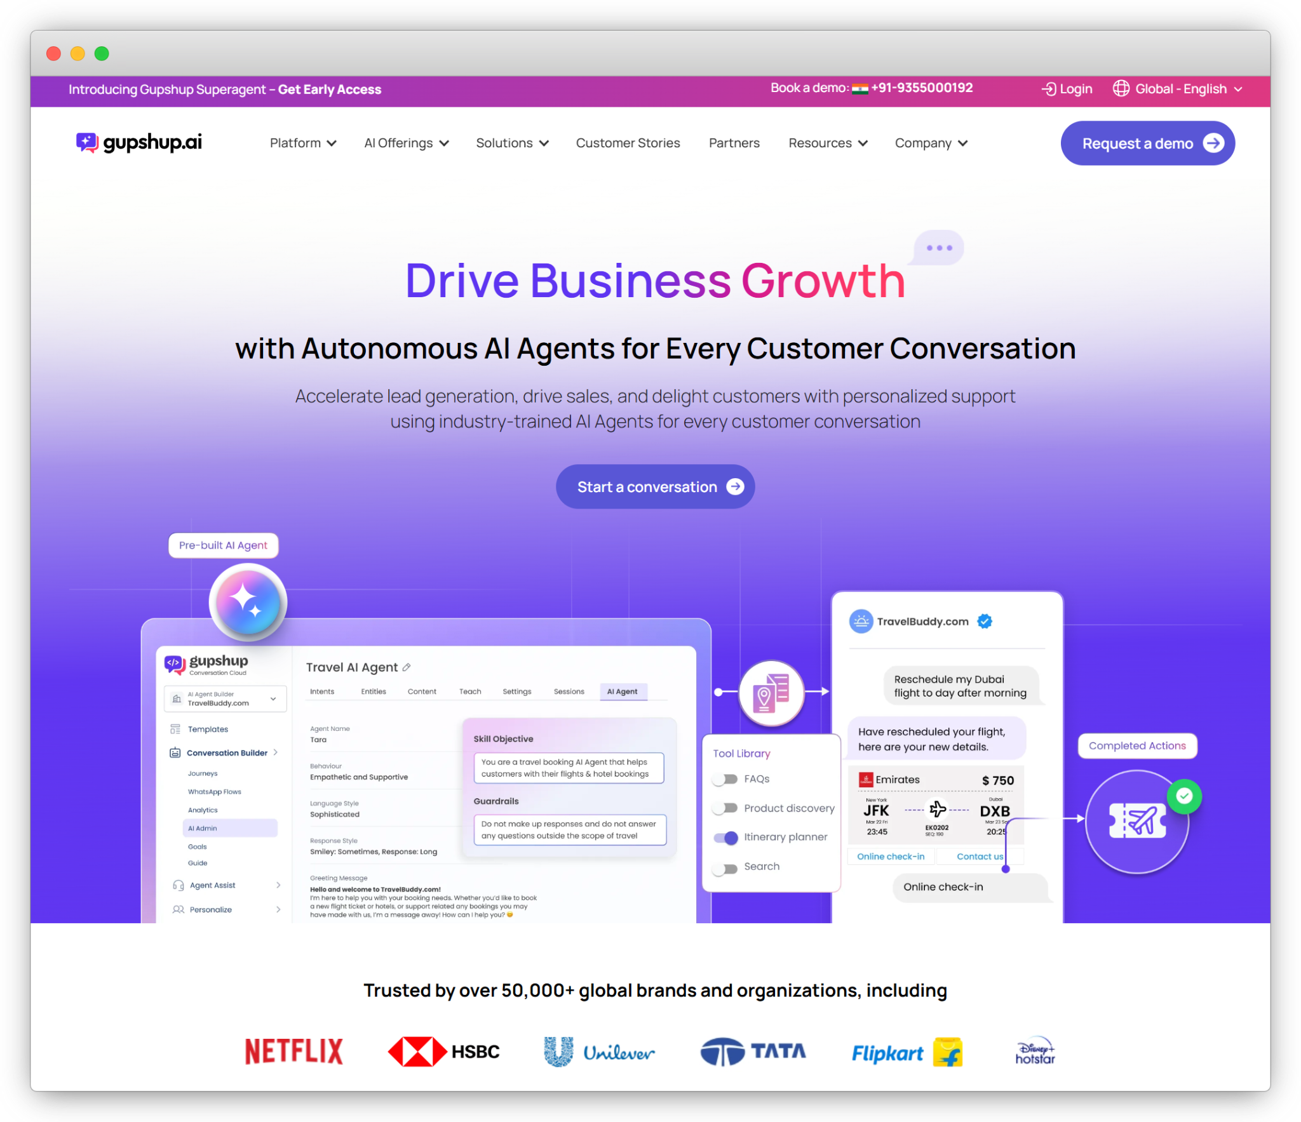Click the Skill Objective text box
This screenshot has height=1122, width=1301.
pos(569,768)
